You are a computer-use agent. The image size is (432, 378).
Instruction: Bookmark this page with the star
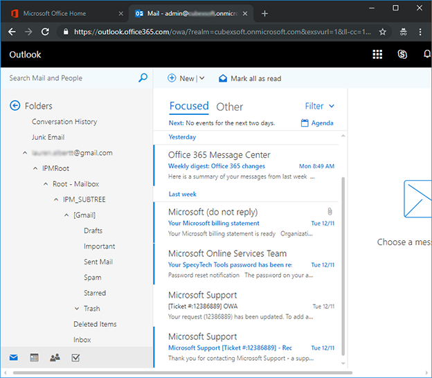(x=382, y=32)
